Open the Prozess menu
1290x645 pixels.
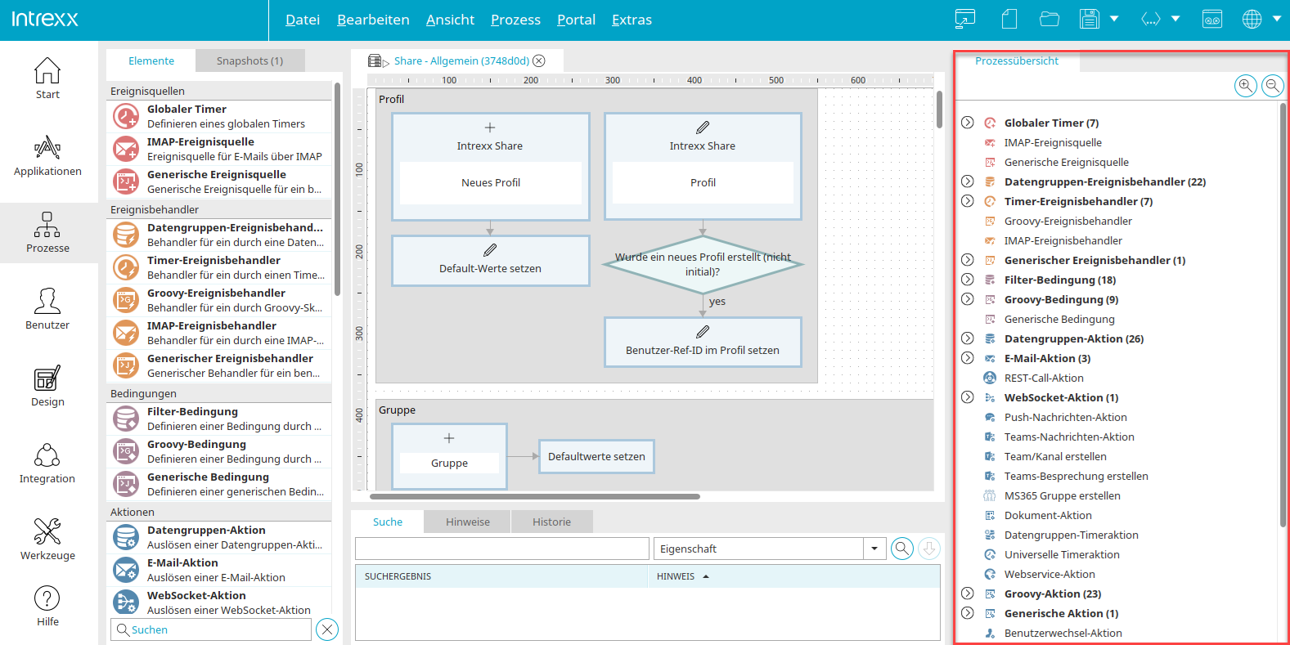click(515, 20)
